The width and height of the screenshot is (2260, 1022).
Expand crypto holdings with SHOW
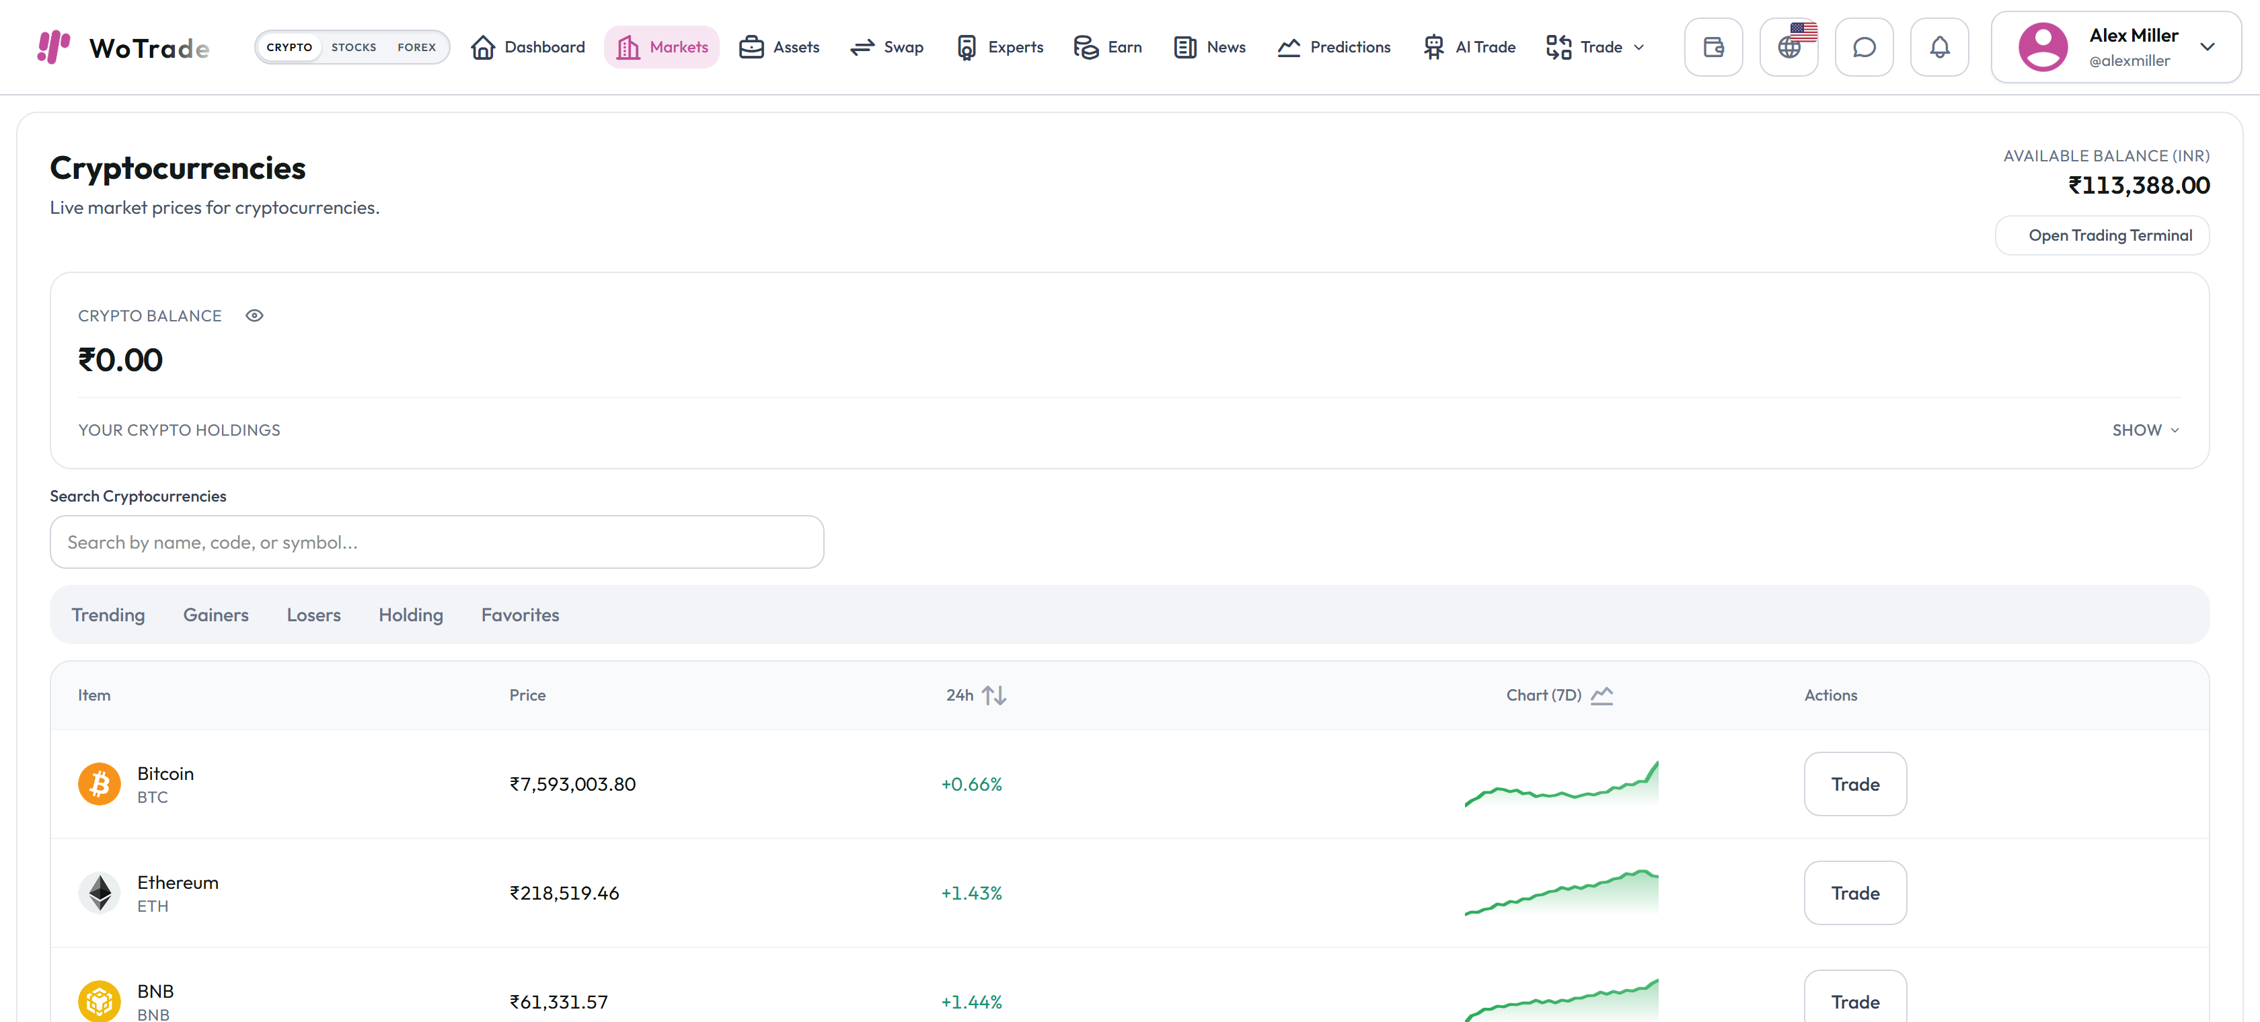2145,431
